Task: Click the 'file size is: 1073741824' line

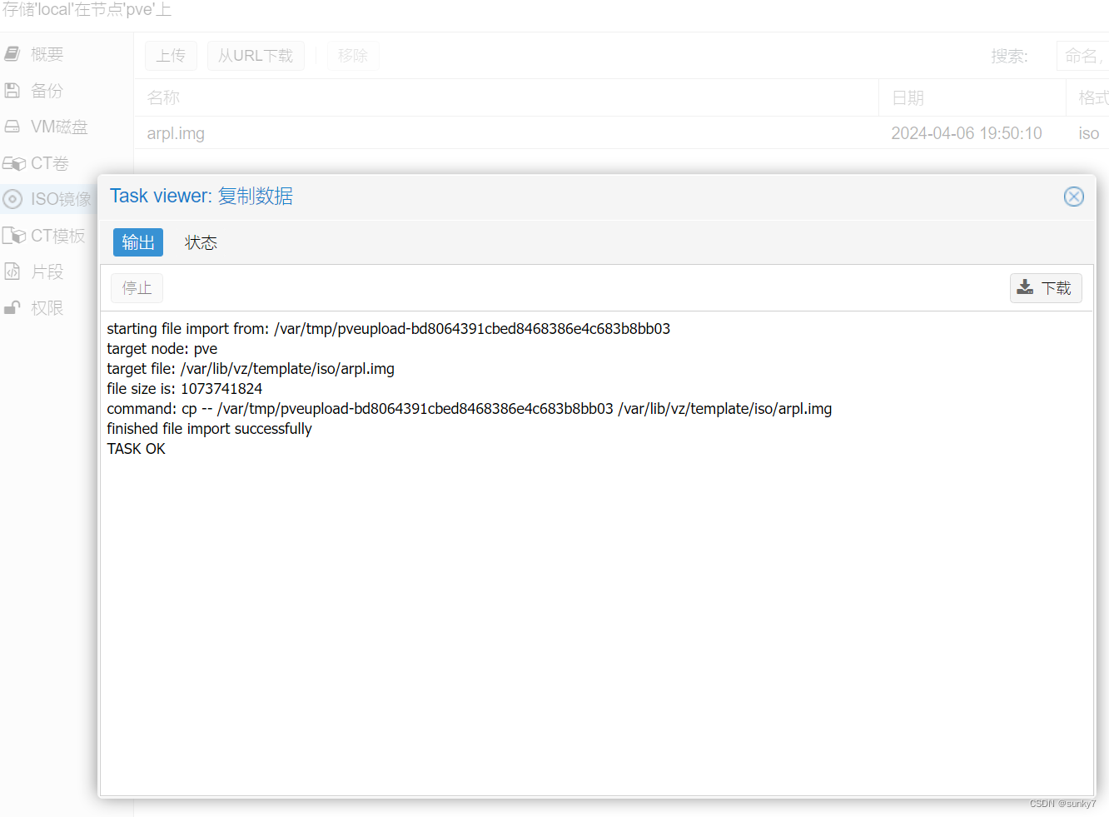Action: coord(185,389)
